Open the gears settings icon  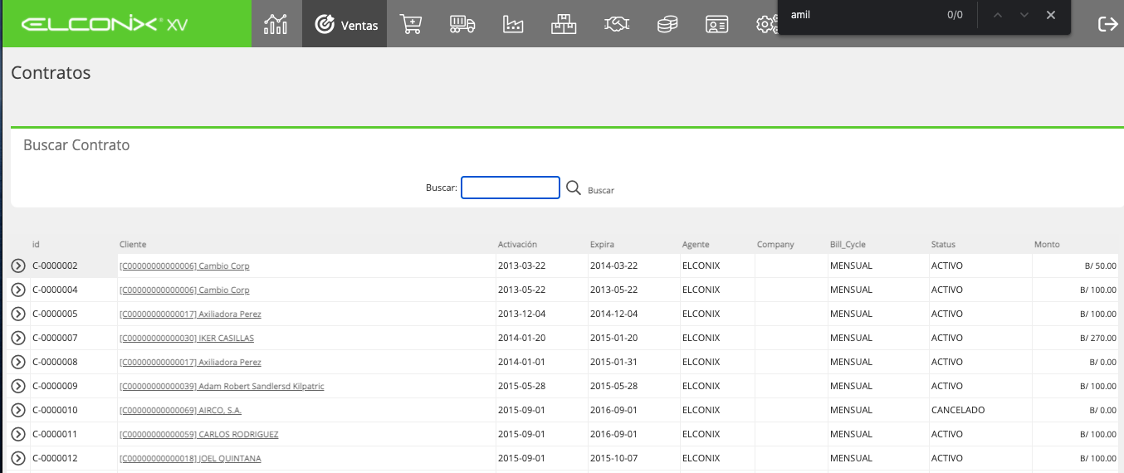(x=765, y=24)
